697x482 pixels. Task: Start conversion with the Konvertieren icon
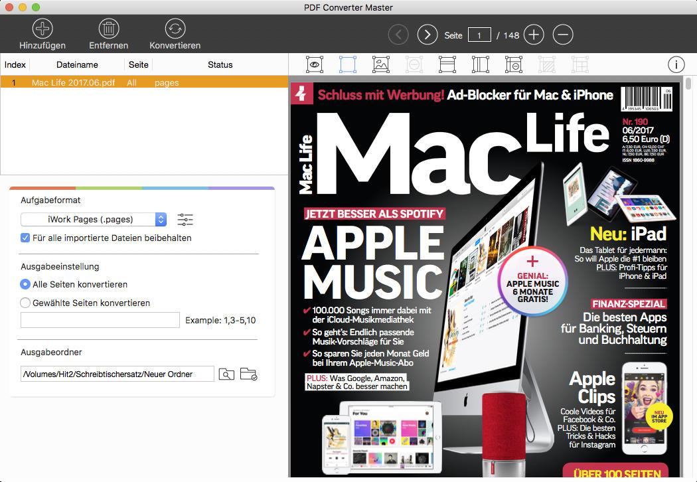click(x=175, y=29)
